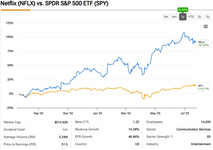Click the P/E value 51.5
Image resolution: width=213 pixels, height=150 pixels.
64,144
